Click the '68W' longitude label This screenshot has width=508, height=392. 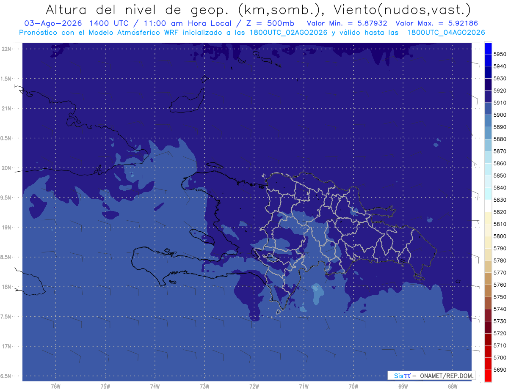(x=453, y=387)
